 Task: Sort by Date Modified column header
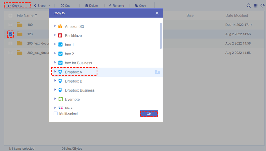tap(237, 15)
